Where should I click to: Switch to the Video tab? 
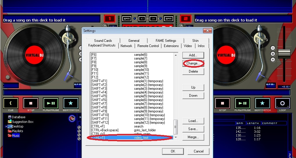[188, 46]
